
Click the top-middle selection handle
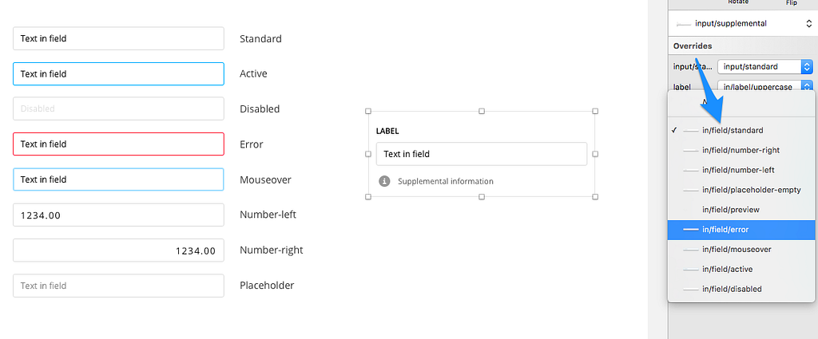(482, 111)
